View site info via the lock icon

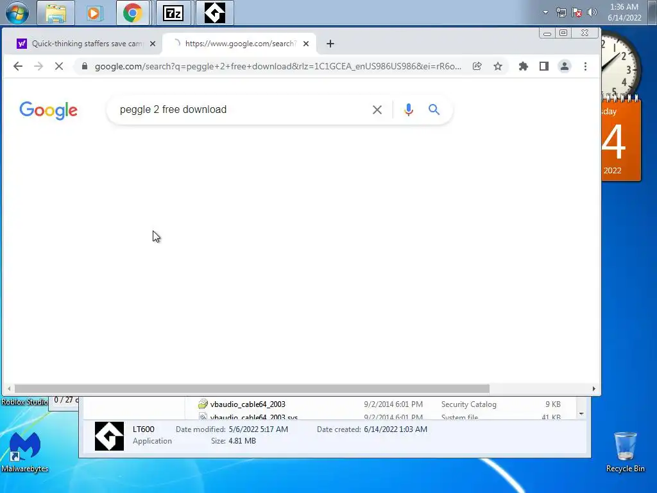click(84, 66)
